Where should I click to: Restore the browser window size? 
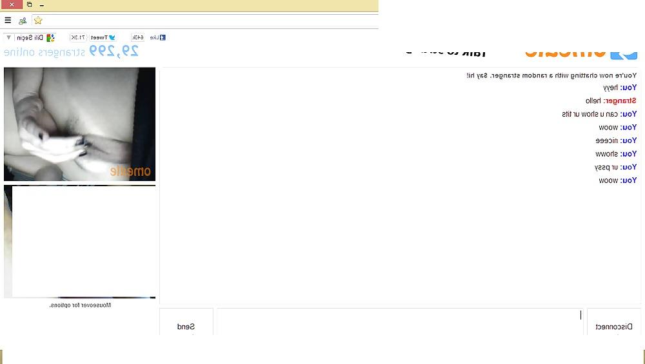pos(29,5)
